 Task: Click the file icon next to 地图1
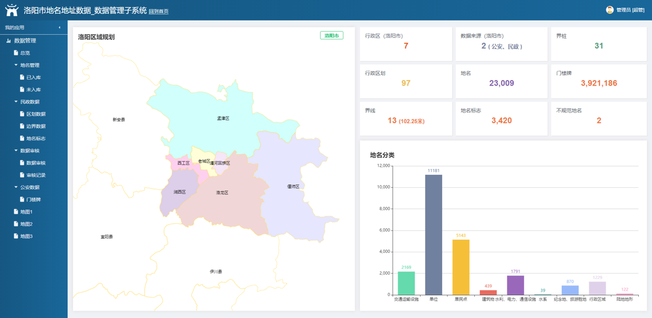pos(16,212)
